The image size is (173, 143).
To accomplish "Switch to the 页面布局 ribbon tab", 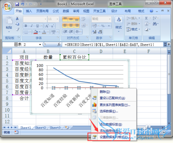I will click(42, 11).
